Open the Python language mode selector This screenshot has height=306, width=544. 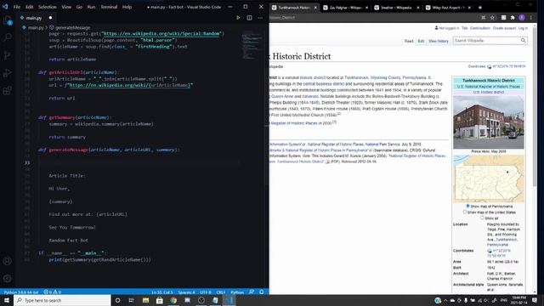(x=237, y=292)
